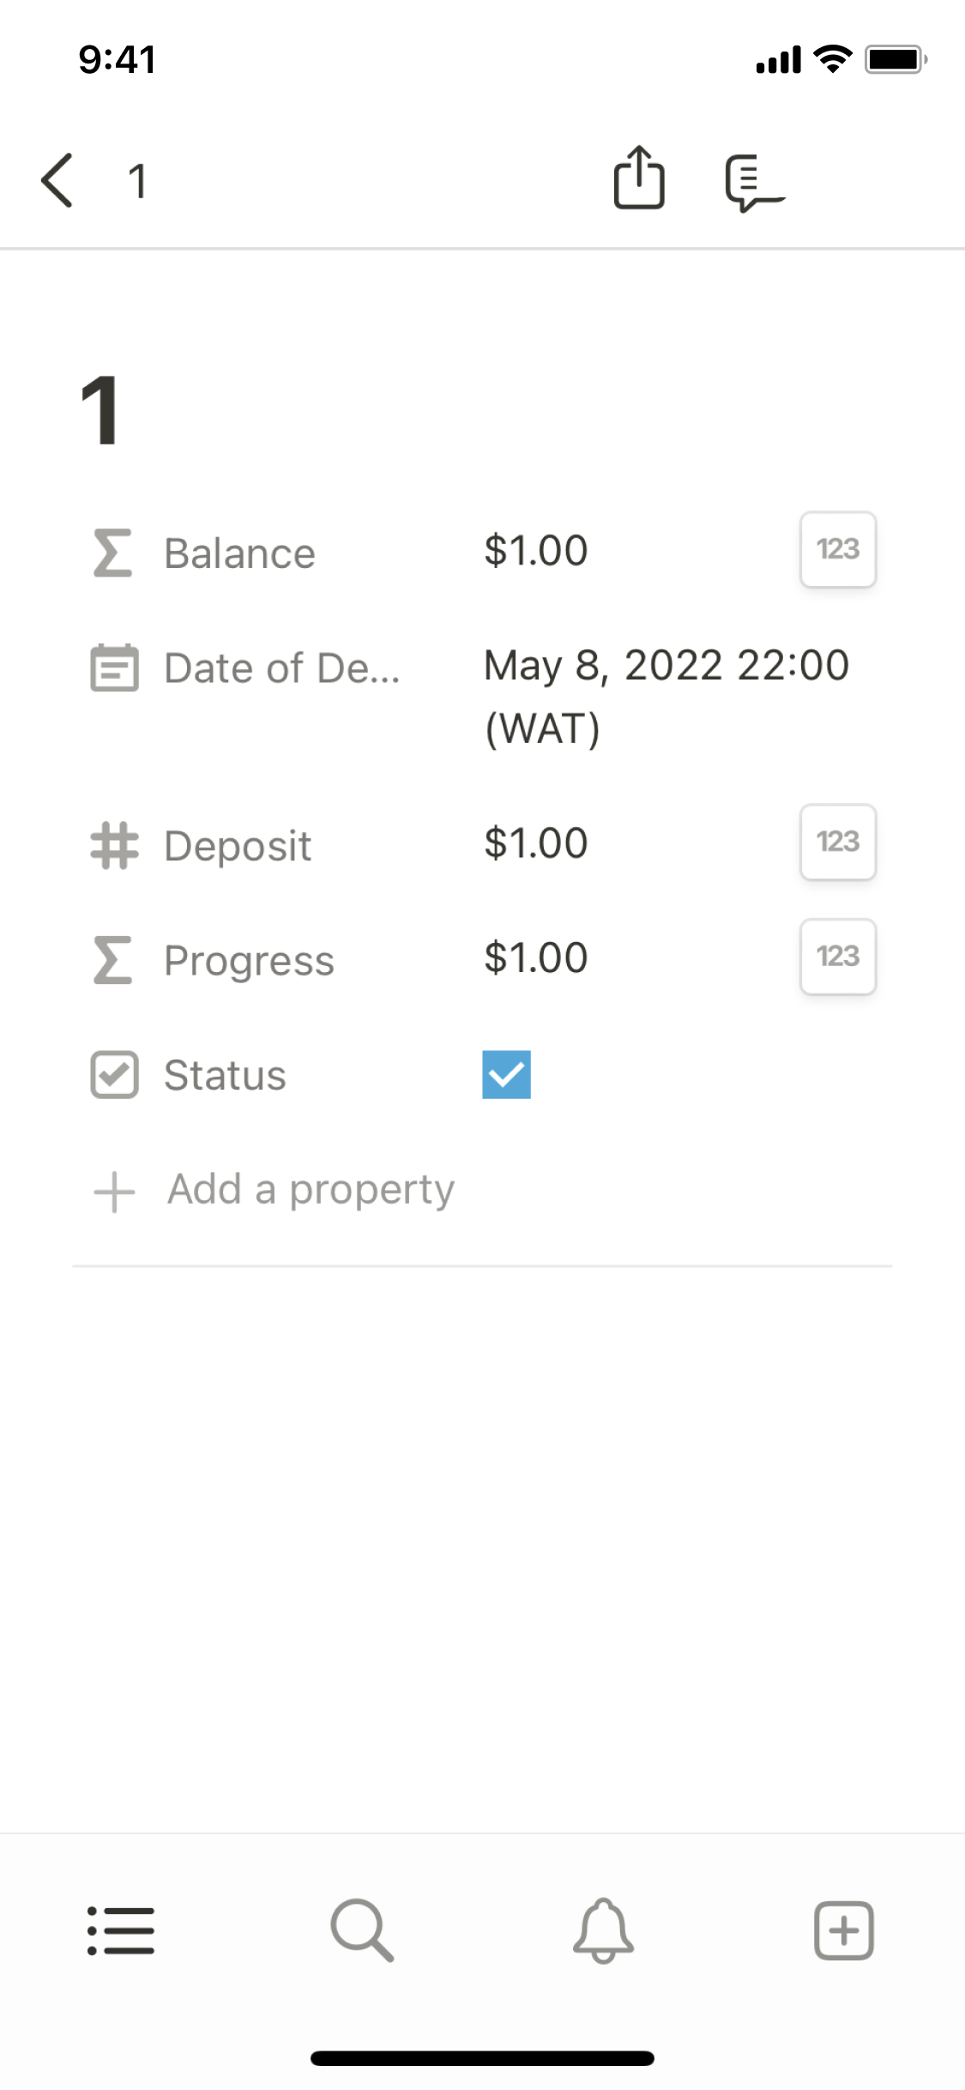The height and width of the screenshot is (2090, 965).
Task: Open the sidebar list menu icon
Action: [121, 1930]
